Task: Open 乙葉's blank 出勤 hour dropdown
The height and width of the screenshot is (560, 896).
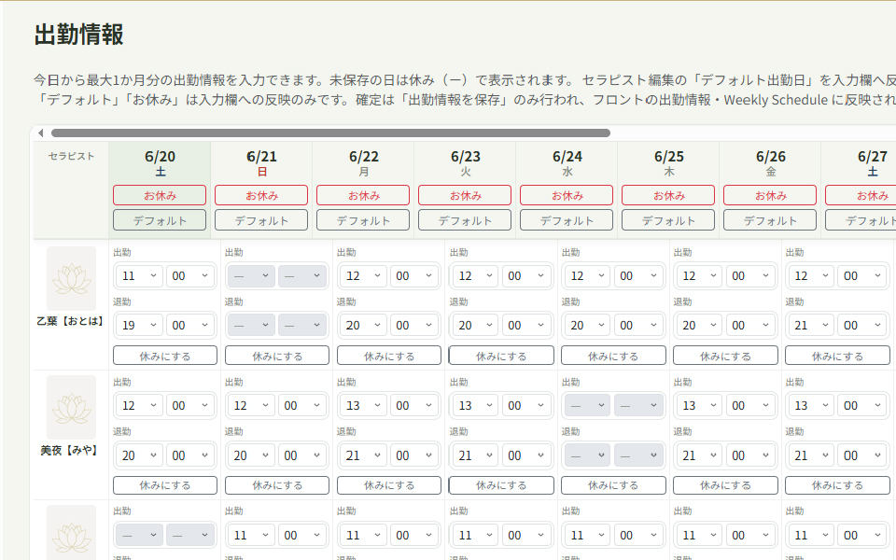Action: pyautogui.click(x=251, y=276)
